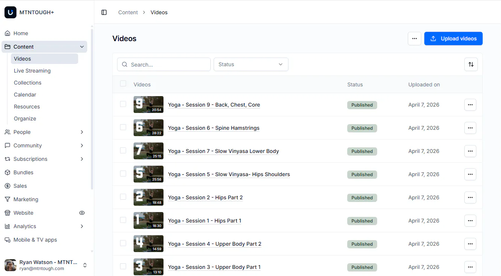Click the sidebar vertical scrollbar
The height and width of the screenshot is (276, 501).
point(92,108)
